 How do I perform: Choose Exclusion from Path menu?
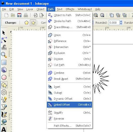69,53
